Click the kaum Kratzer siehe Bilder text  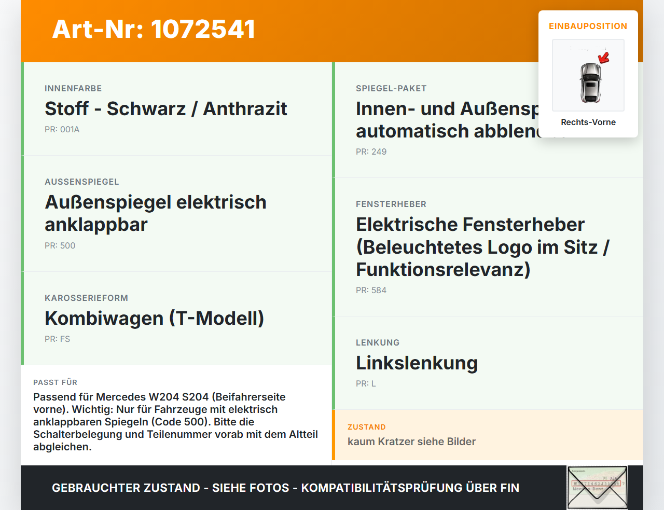coord(412,442)
